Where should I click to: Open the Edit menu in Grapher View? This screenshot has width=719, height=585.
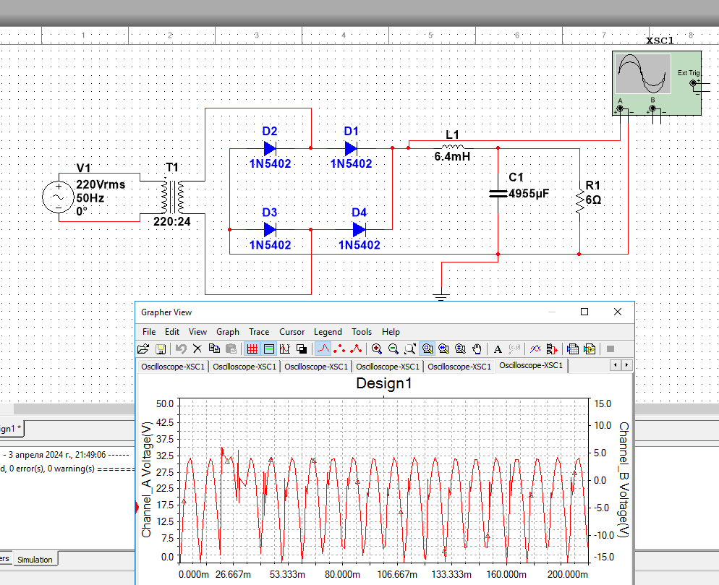172,332
